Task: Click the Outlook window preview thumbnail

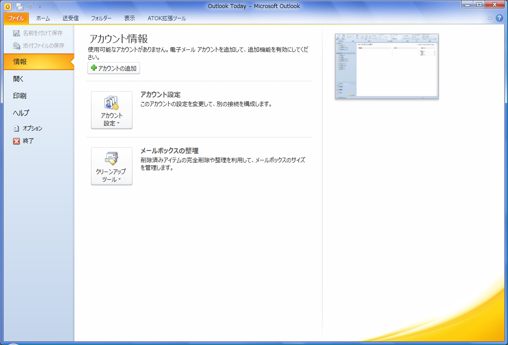Action: tap(386, 66)
